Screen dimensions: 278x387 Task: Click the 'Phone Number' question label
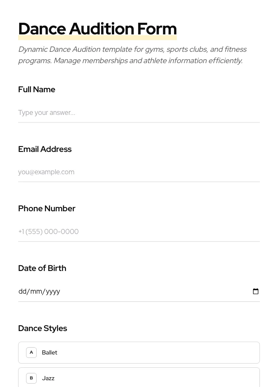click(x=46, y=209)
